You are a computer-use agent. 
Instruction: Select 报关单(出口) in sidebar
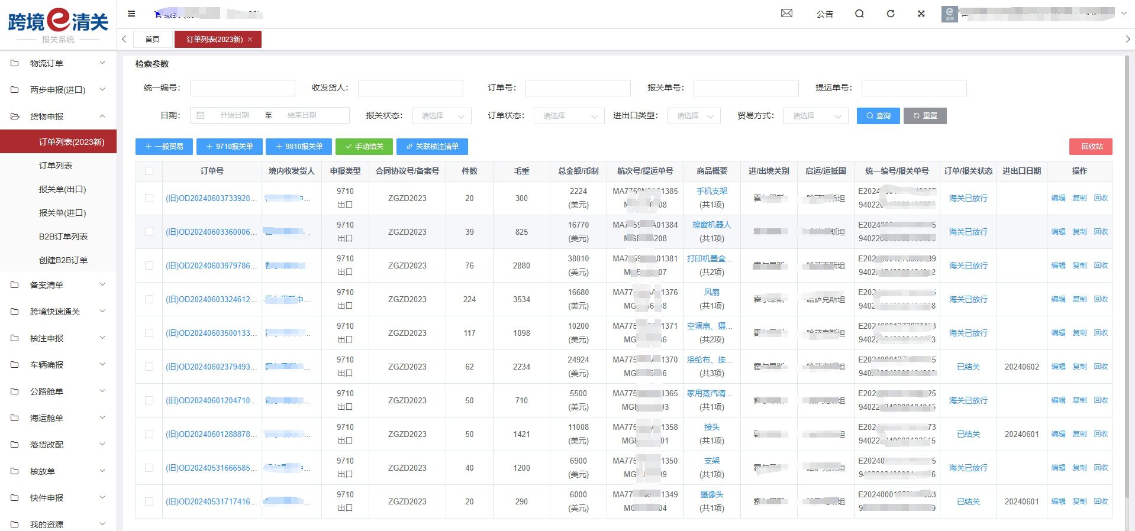[62, 189]
